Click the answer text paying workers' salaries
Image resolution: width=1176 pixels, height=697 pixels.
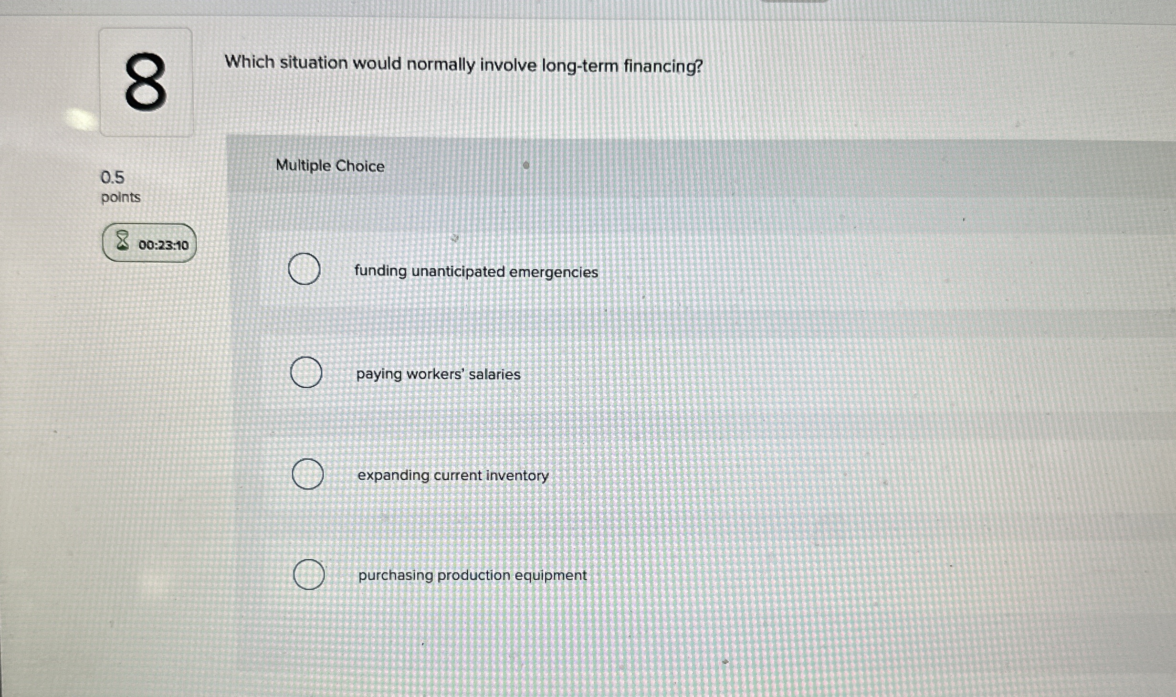click(439, 374)
